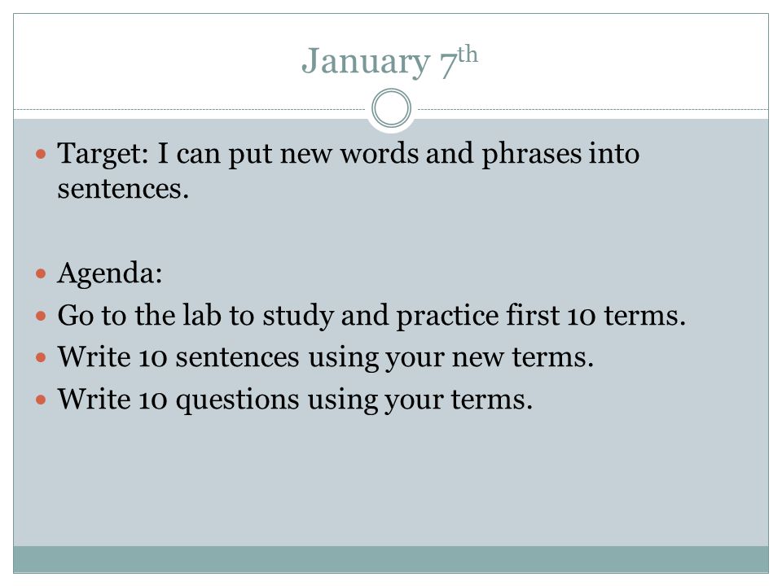The width and height of the screenshot is (782, 586).
Task: Click the bullet before Go to the lab
Action: coord(41,316)
